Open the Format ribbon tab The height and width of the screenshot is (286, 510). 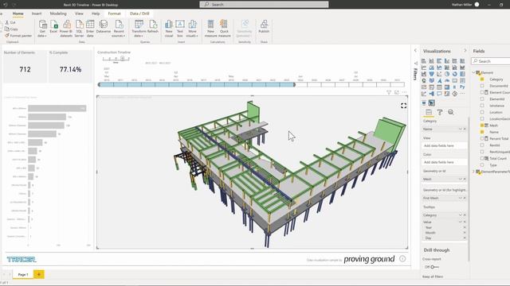(114, 14)
